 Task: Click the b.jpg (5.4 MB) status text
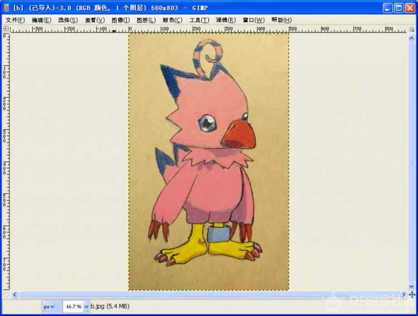(x=110, y=306)
